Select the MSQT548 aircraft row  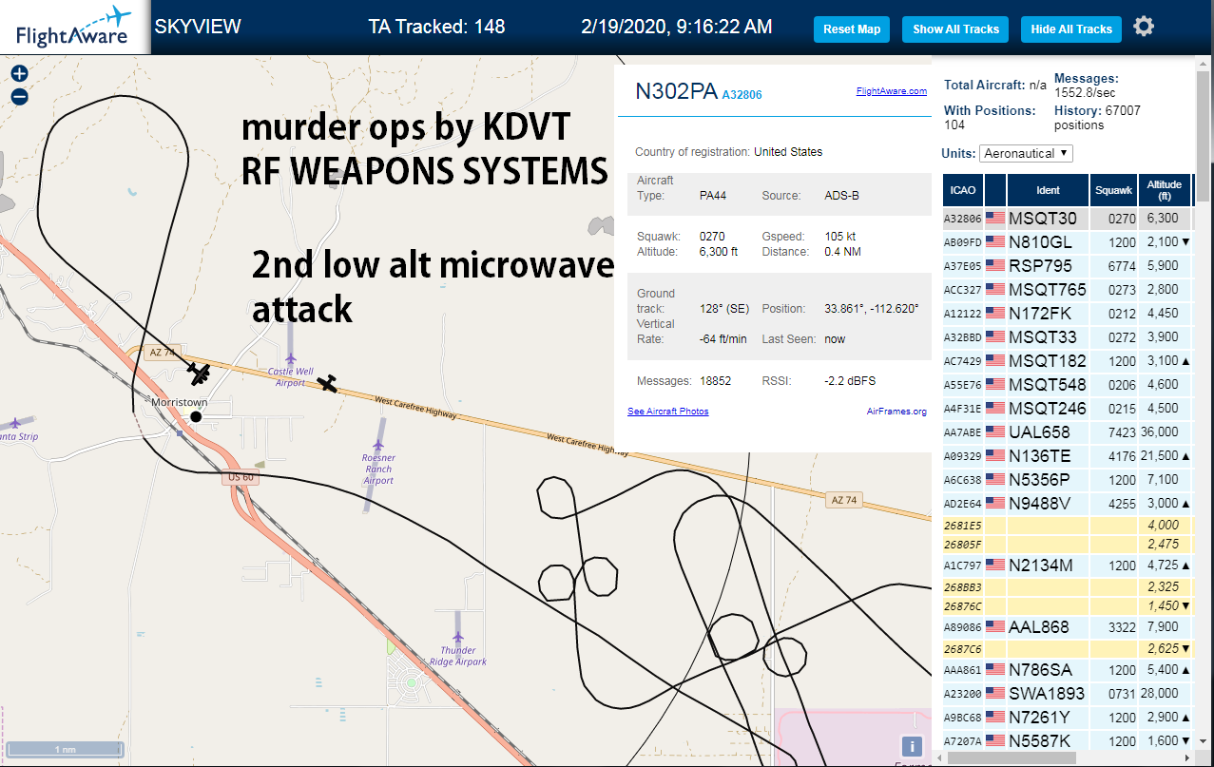tap(1067, 385)
